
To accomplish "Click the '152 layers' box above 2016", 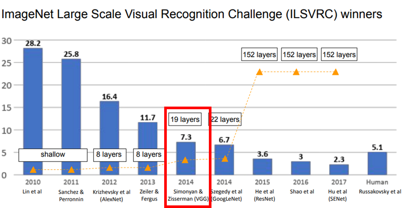I will pyautogui.click(x=299, y=54).
